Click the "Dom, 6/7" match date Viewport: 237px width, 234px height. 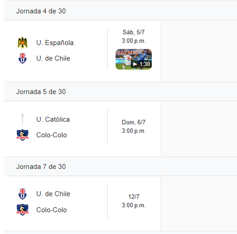tap(134, 122)
